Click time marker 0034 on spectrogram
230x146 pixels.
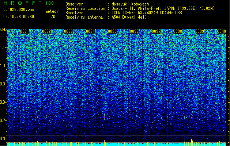90,31
